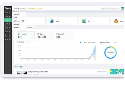Click the app logo atop the sidebar
Viewport: 125px width, 107px height.
point(8,8)
